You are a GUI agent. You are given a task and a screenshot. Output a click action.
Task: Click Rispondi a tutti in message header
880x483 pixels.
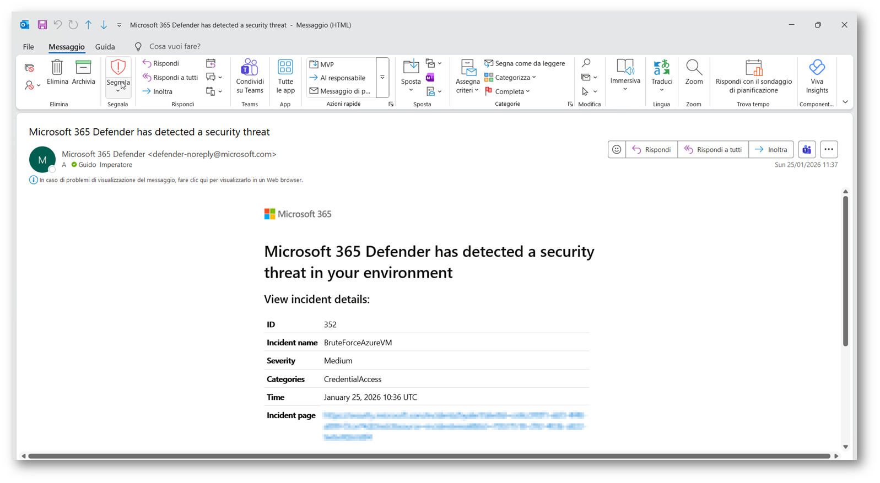coord(712,150)
